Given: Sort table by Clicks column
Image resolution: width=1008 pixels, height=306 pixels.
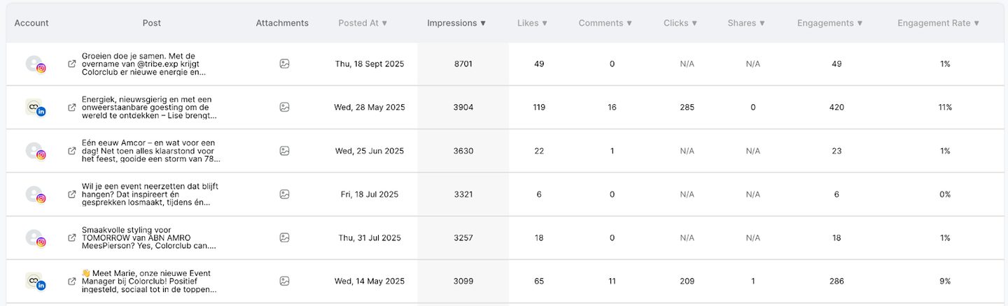Looking at the screenshot, I should pyautogui.click(x=680, y=23).
